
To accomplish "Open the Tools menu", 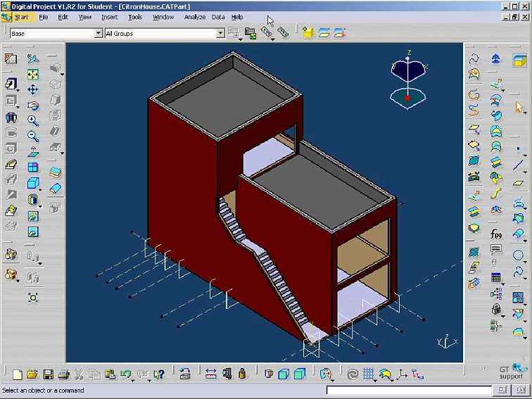I will (135, 17).
